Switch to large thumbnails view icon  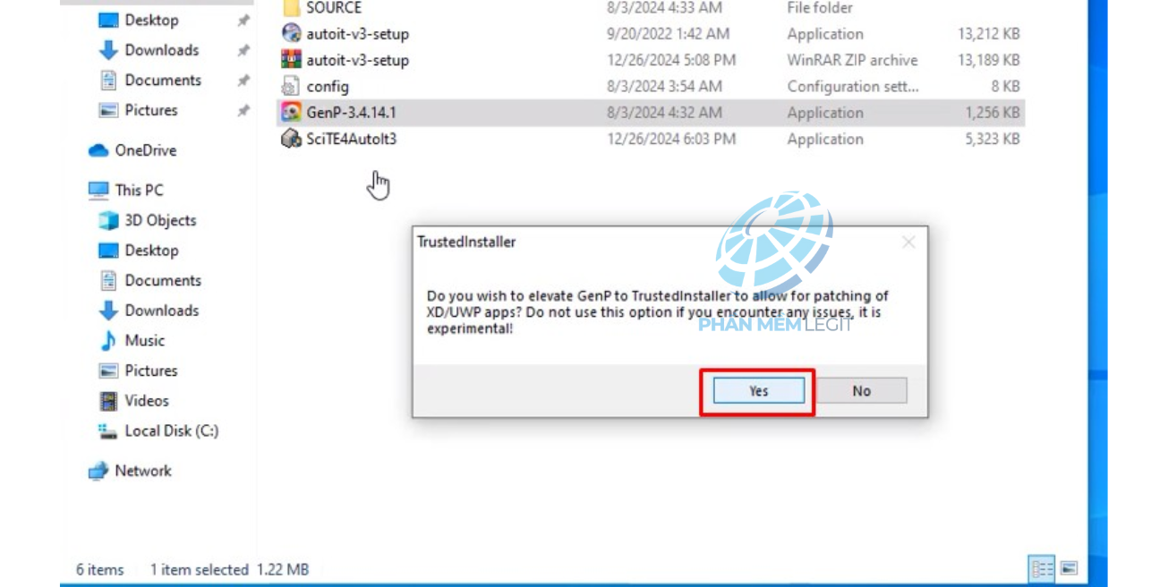[x=1069, y=568]
